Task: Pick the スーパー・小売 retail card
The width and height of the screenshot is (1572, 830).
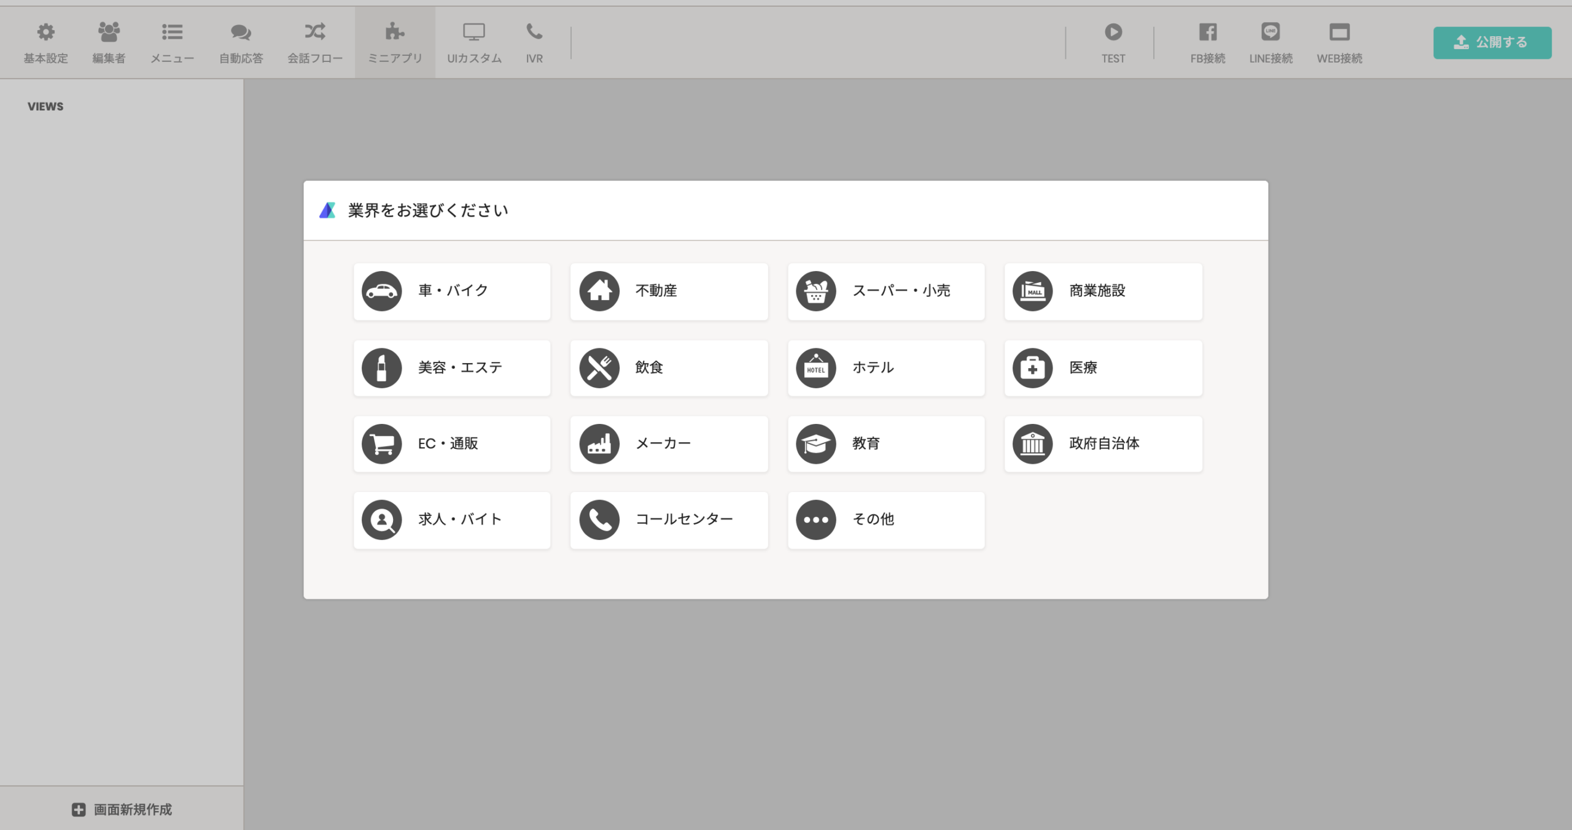Action: [x=886, y=291]
